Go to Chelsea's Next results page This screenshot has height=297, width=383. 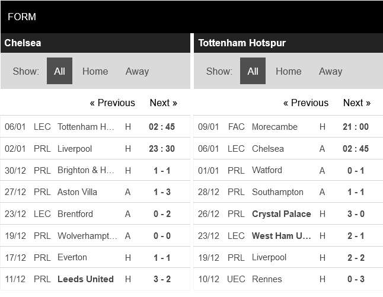163,103
